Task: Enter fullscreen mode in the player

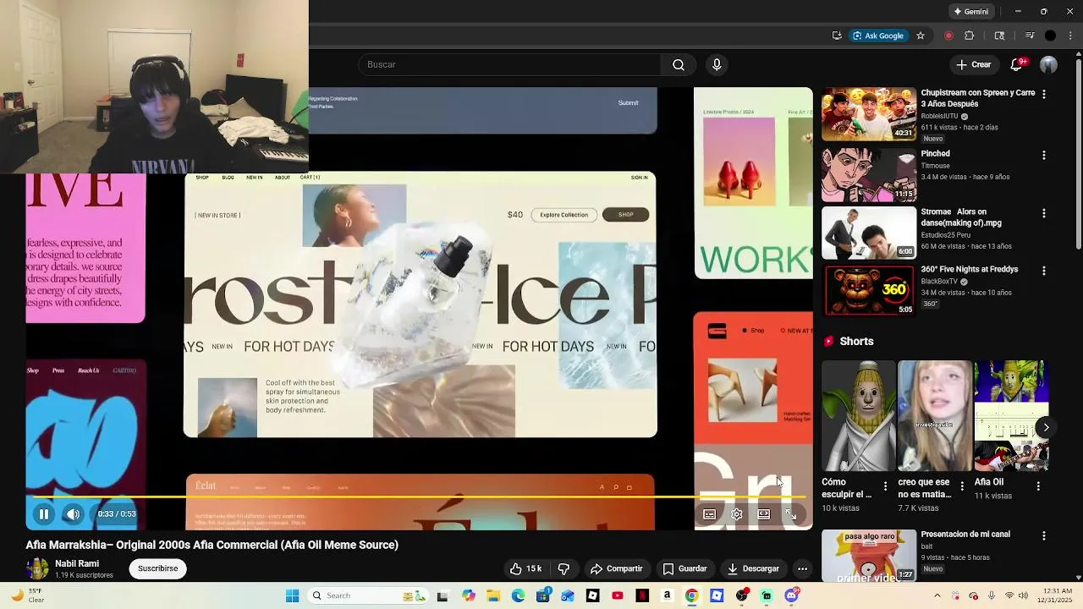Action: tap(791, 514)
